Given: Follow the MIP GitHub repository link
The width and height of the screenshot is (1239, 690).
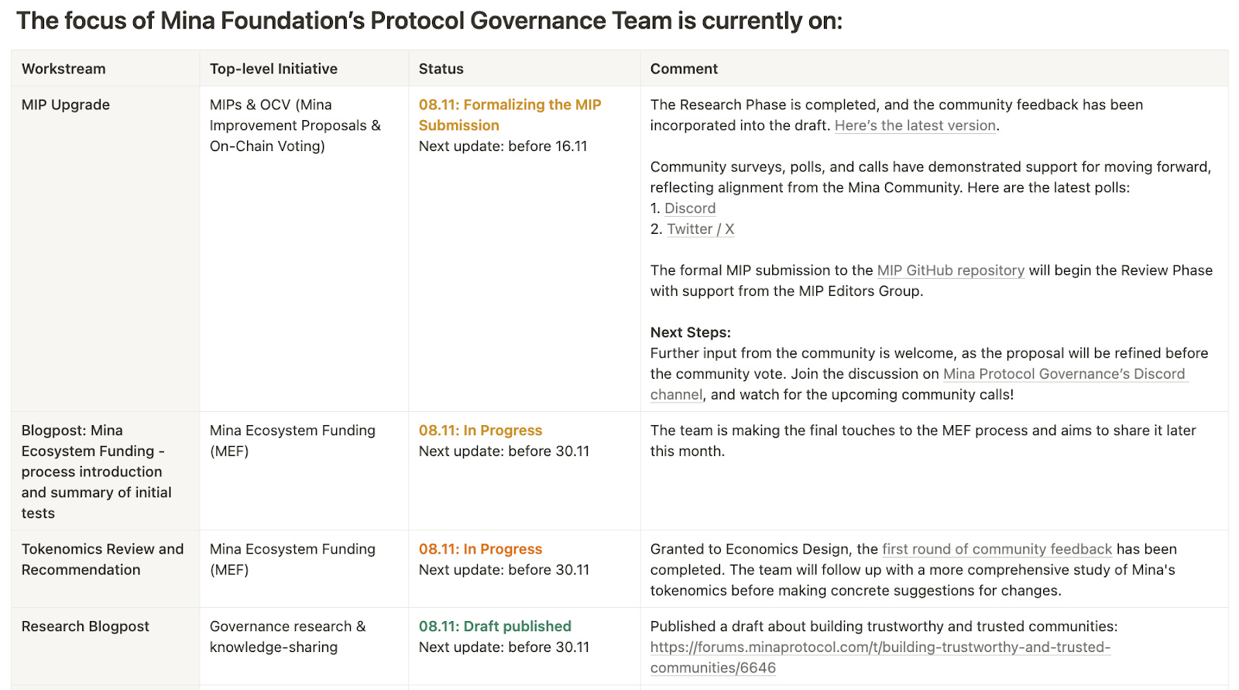Looking at the screenshot, I should tap(950, 270).
